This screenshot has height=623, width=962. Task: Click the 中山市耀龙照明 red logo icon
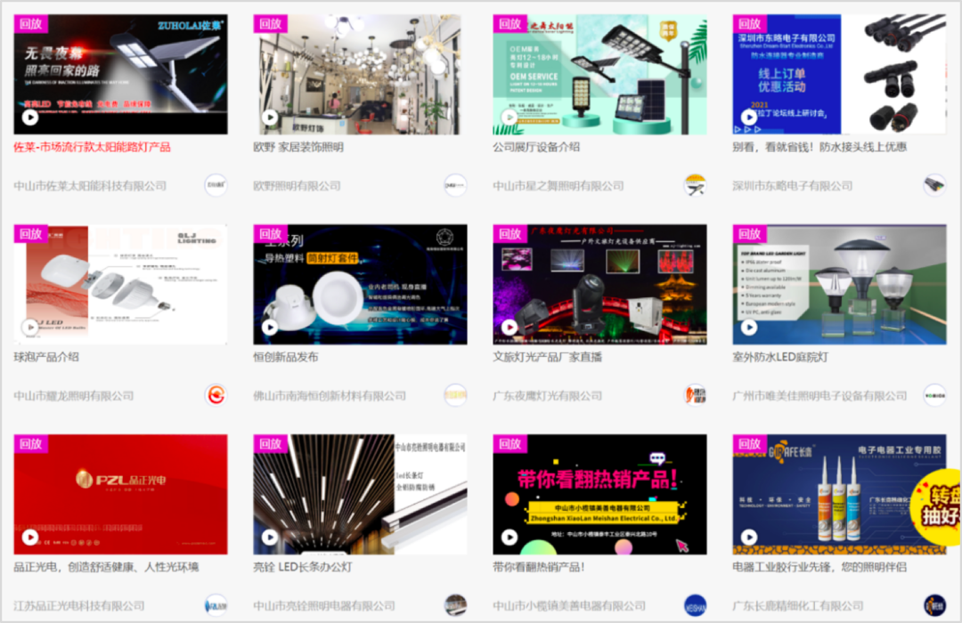click(216, 395)
